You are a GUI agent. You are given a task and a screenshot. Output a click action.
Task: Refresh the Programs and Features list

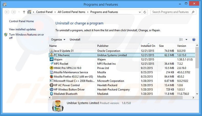[x=145, y=12]
